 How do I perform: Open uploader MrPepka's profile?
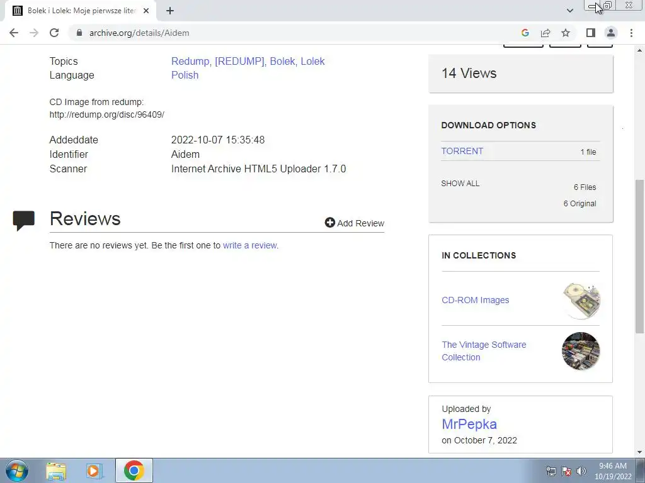(469, 425)
